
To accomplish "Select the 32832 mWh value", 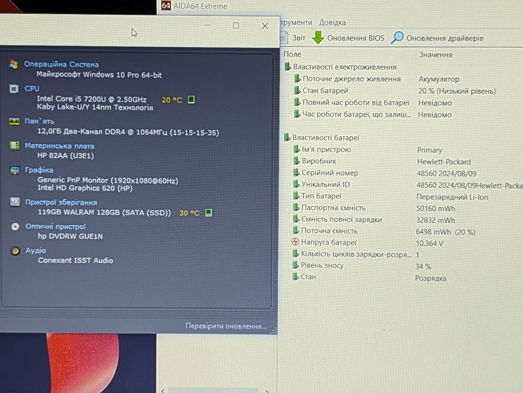I will pos(436,220).
